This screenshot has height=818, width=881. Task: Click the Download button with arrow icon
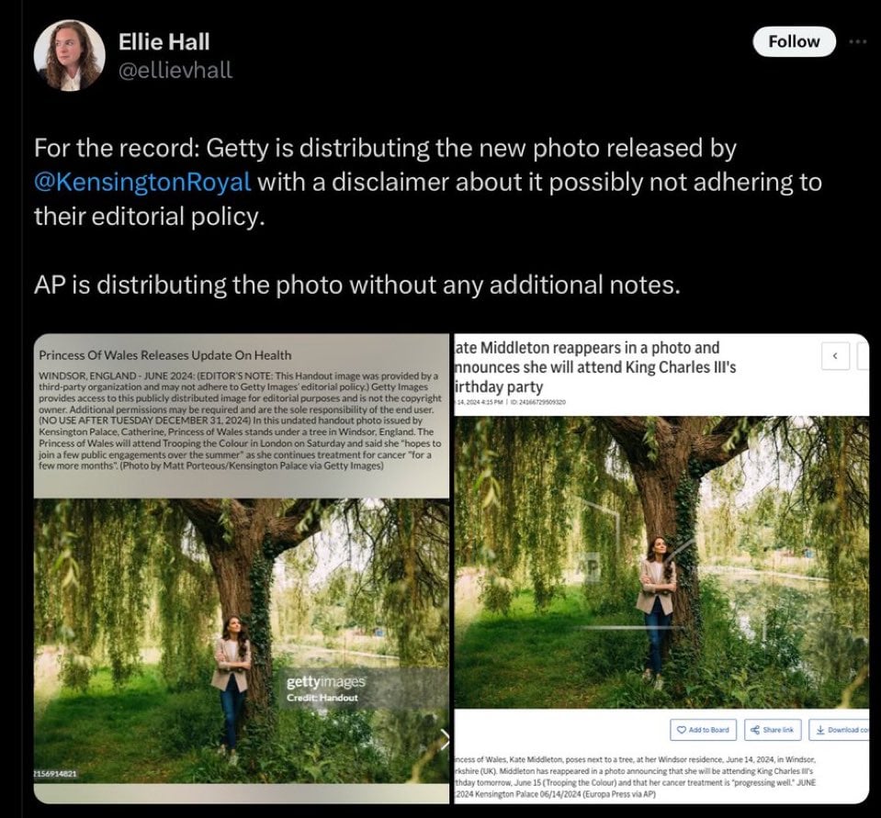click(x=840, y=730)
